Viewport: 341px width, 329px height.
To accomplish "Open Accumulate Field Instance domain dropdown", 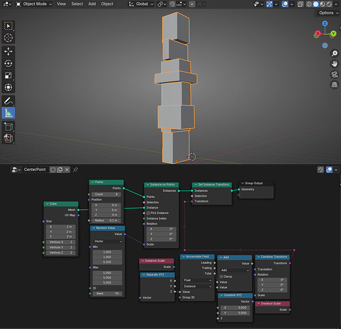I will point(197,286).
